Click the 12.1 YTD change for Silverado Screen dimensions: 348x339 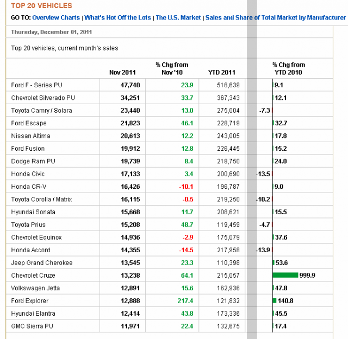coord(281,98)
